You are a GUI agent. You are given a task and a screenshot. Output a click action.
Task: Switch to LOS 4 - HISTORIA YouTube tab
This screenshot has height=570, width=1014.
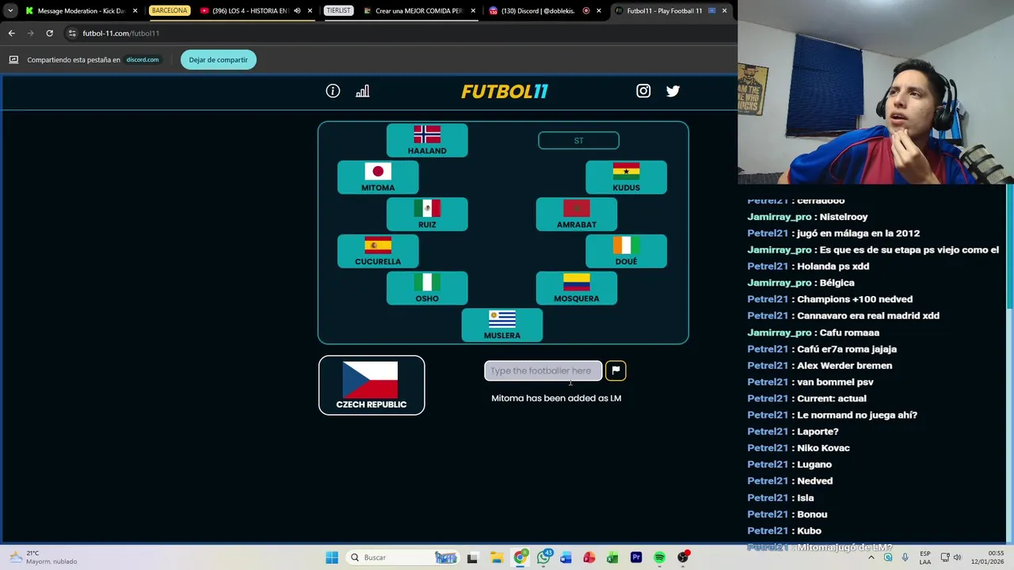[244, 11]
